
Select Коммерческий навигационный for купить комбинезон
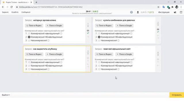[x=99, y=33]
